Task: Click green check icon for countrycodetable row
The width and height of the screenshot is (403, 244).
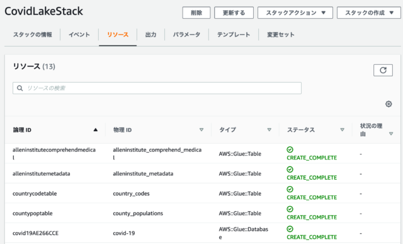Action: pos(290,189)
